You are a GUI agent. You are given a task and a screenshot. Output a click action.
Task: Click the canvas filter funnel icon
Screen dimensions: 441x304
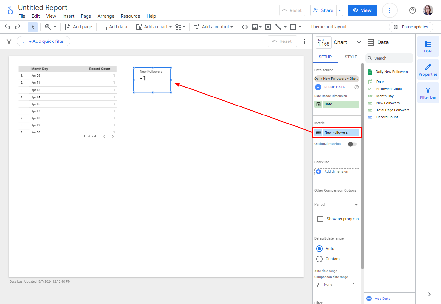pos(9,41)
